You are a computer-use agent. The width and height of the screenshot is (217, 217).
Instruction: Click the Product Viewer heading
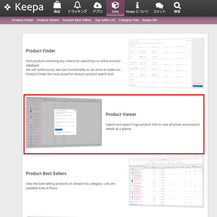(x=121, y=115)
